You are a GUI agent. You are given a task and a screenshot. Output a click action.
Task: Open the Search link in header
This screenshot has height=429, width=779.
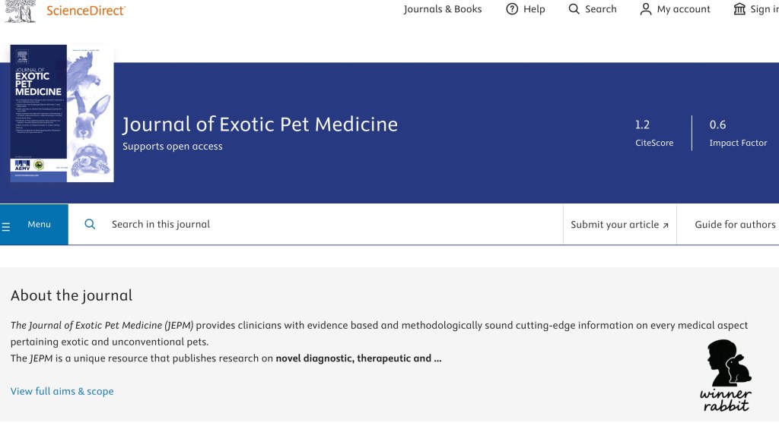601,9
